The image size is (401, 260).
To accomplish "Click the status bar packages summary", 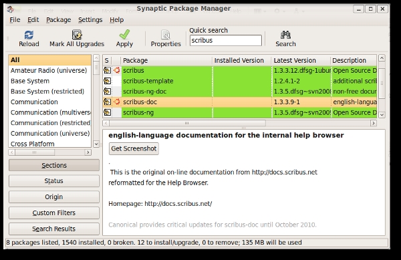I will click(x=154, y=243).
